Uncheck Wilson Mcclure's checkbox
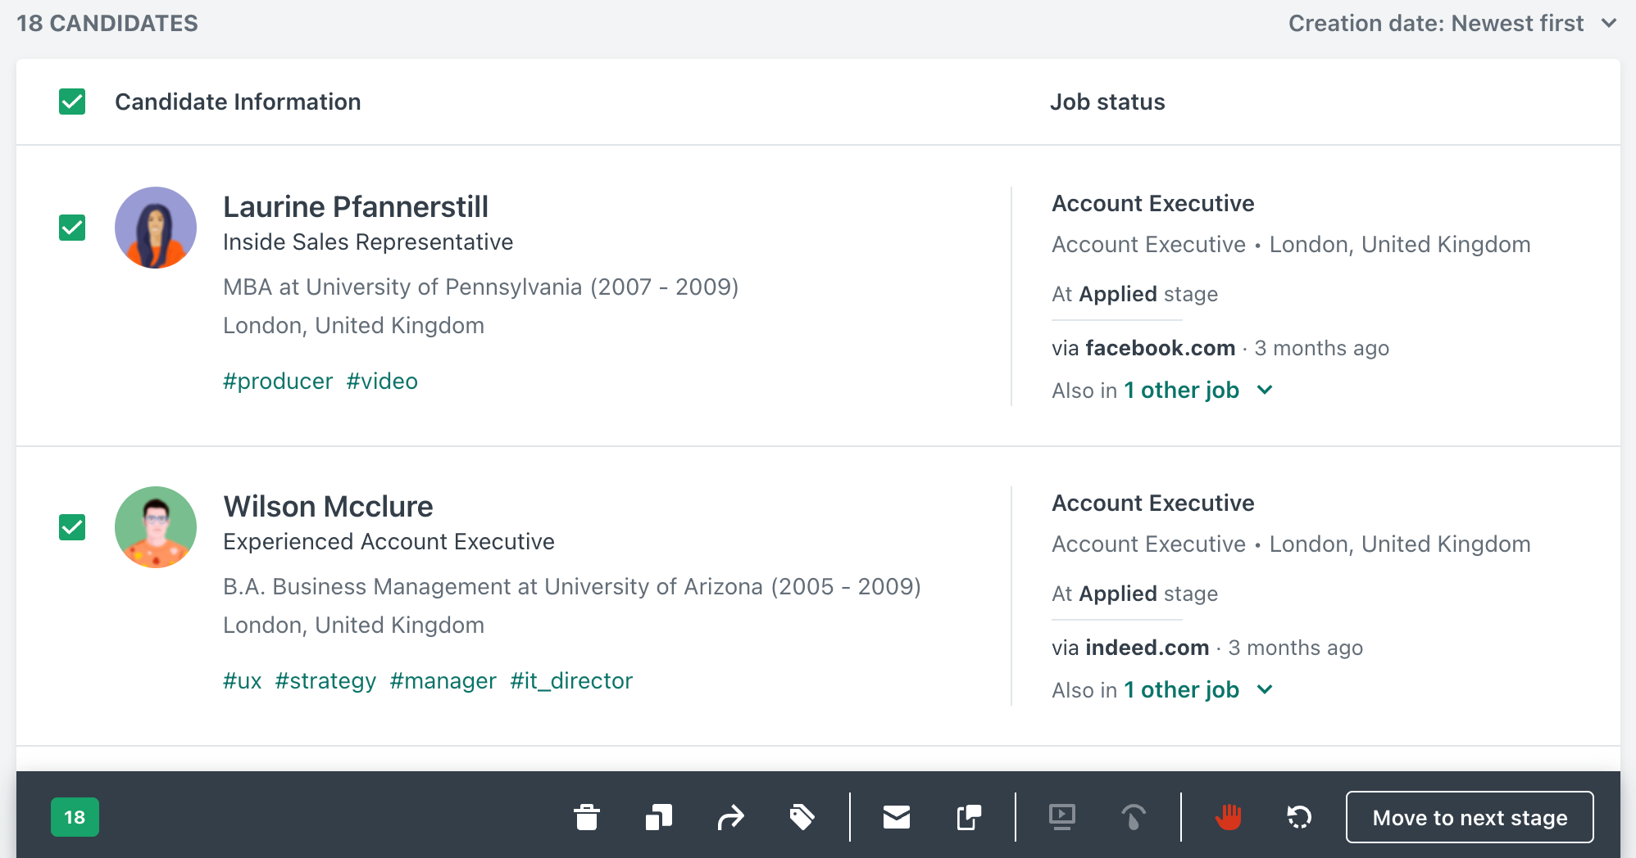The height and width of the screenshot is (858, 1636). coord(72,527)
